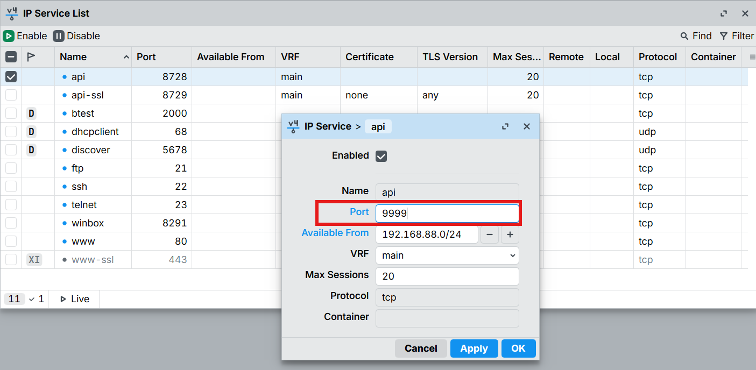The height and width of the screenshot is (370, 756).
Task: Click into the Max Sessions field
Action: point(447,276)
